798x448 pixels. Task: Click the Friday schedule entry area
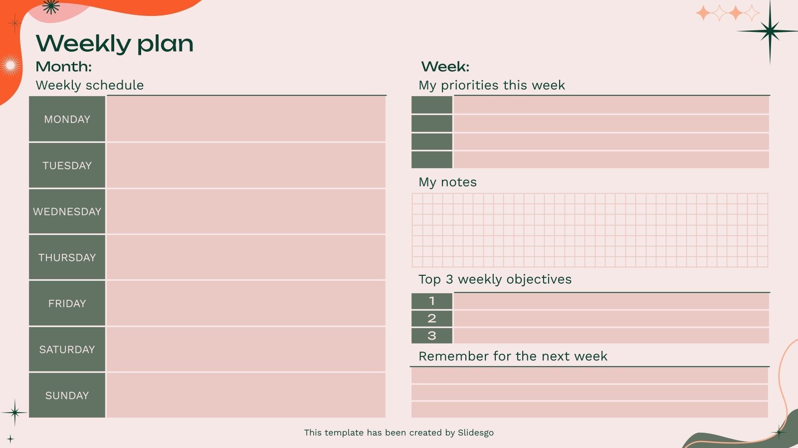click(246, 304)
